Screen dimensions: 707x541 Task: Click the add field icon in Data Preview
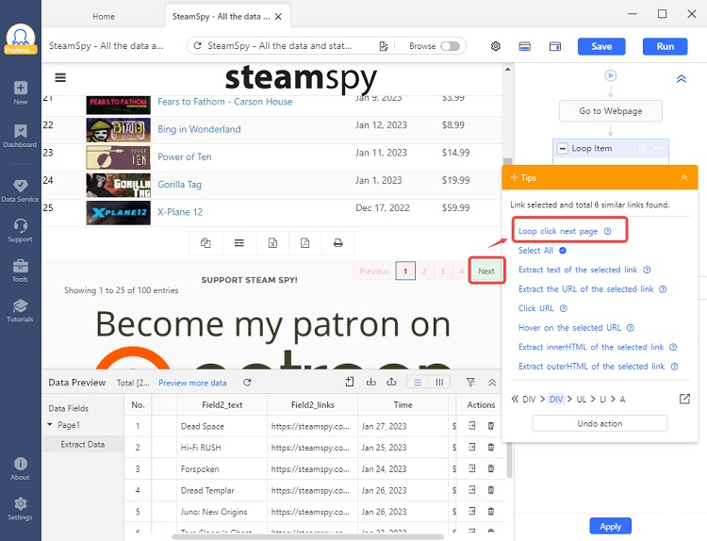tap(350, 383)
